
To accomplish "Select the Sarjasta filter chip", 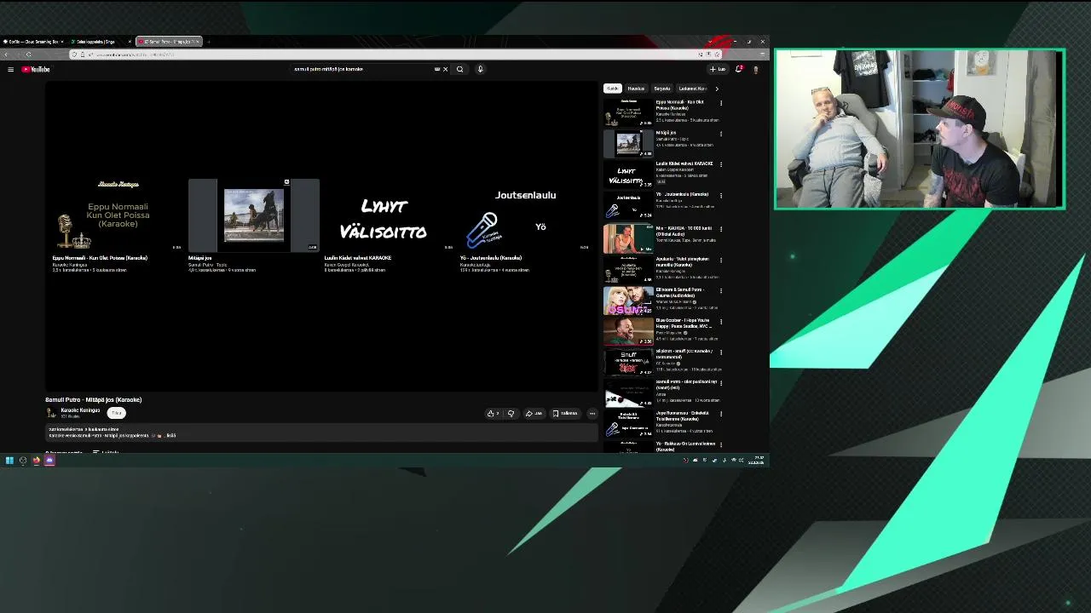I will [661, 89].
